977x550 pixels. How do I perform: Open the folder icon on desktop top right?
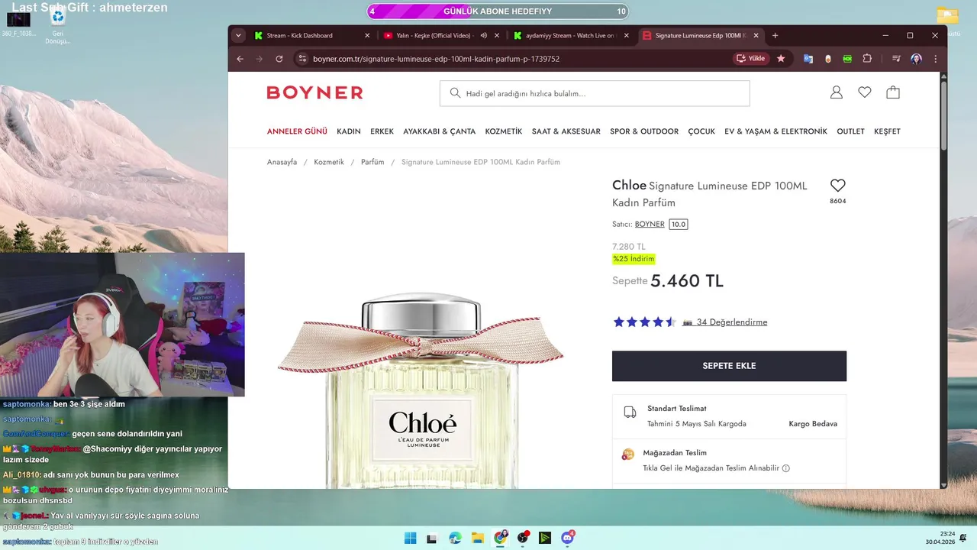click(x=947, y=16)
